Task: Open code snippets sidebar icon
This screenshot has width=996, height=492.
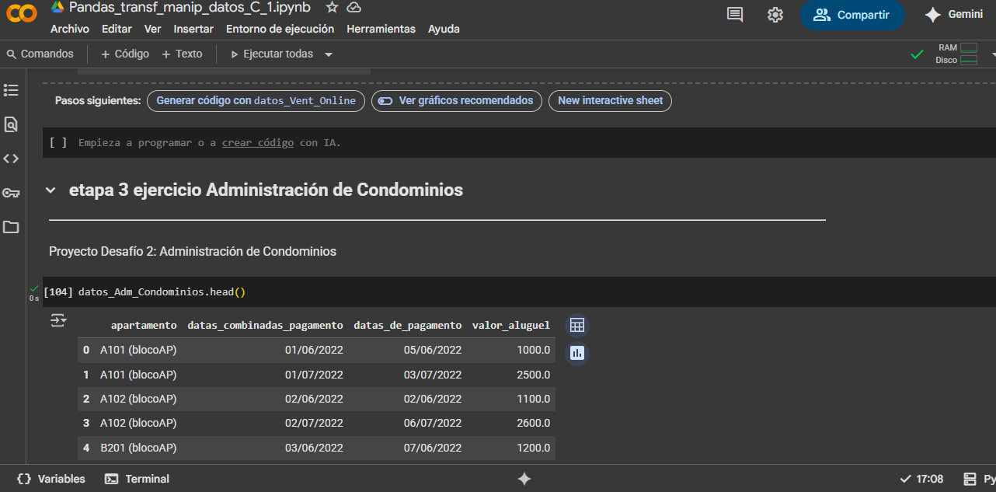Action: click(11, 159)
